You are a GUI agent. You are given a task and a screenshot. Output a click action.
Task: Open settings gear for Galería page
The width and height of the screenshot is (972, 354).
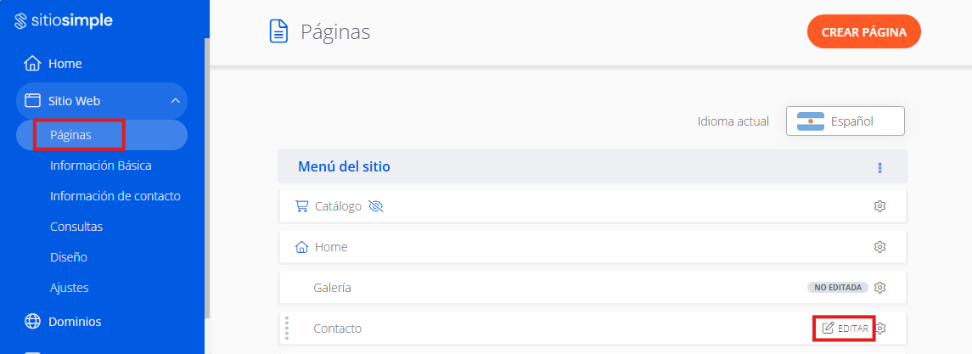tap(880, 288)
